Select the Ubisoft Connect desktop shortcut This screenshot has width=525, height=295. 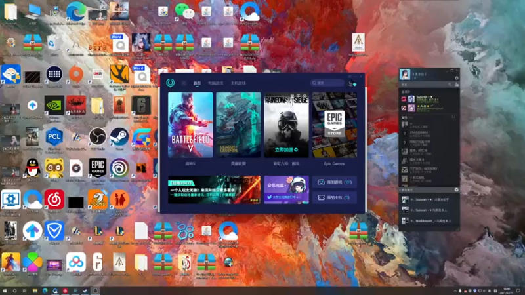(119, 170)
